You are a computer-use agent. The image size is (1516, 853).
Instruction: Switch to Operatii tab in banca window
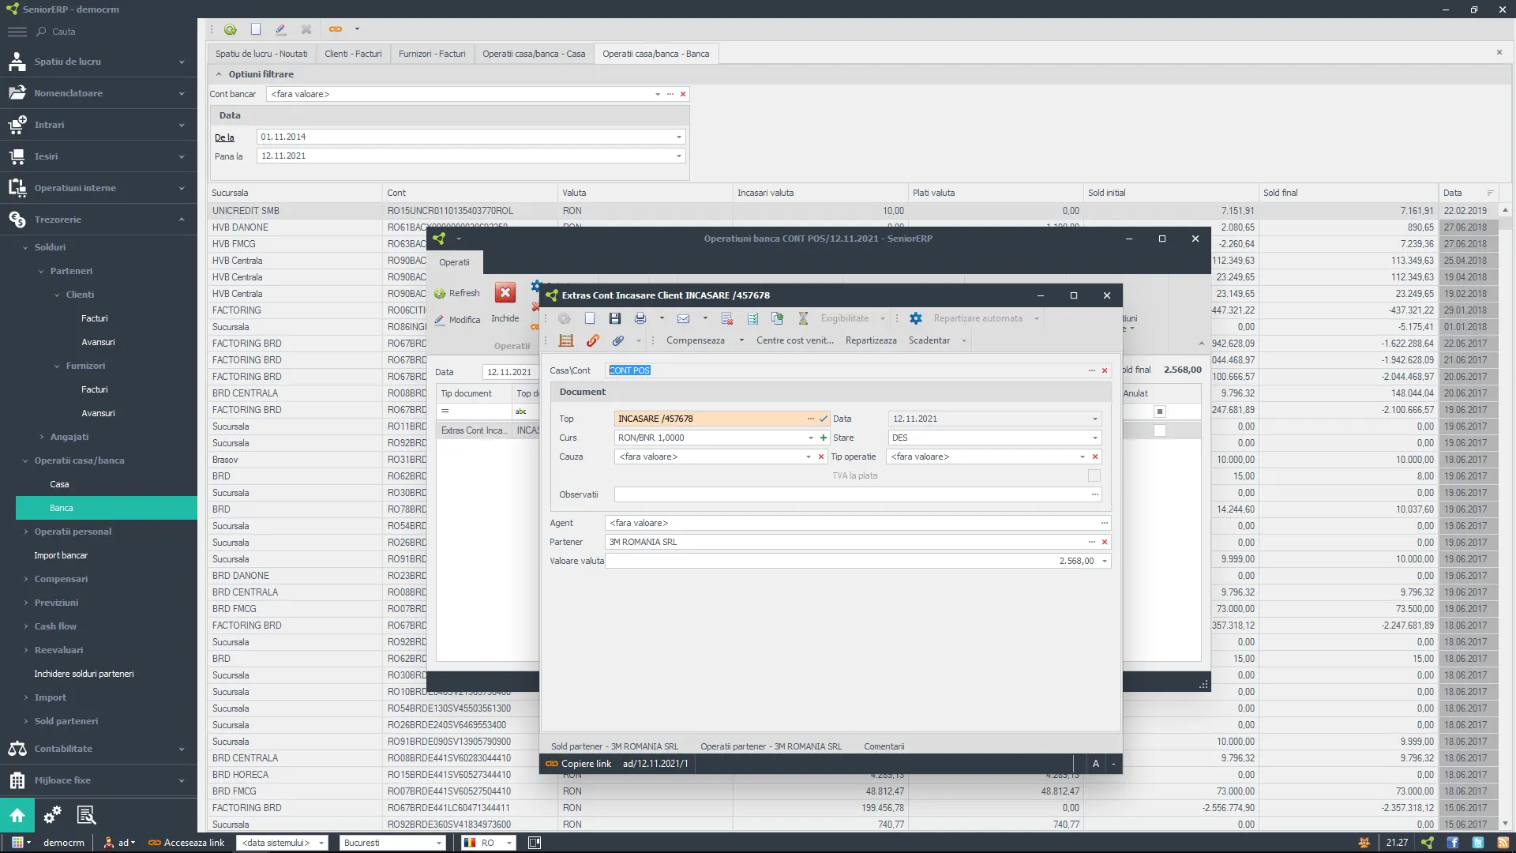click(455, 261)
